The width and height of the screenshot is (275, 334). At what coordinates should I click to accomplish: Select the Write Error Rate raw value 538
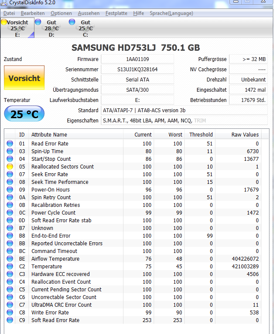click(254, 312)
